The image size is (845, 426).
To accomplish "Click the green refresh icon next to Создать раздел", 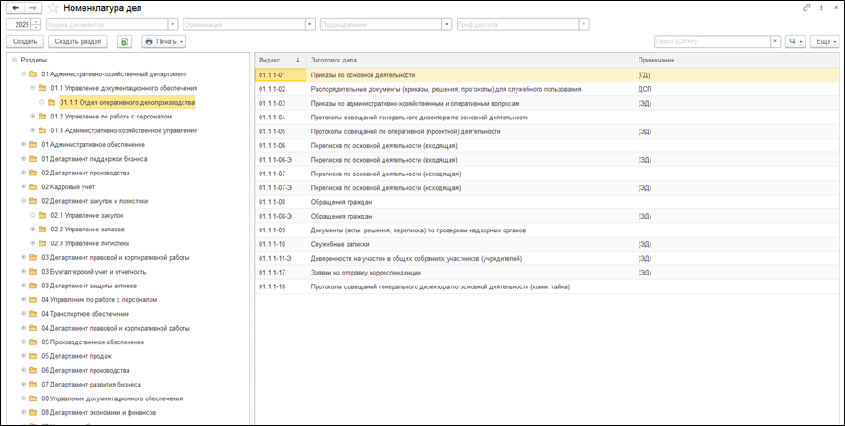I will 125,41.
